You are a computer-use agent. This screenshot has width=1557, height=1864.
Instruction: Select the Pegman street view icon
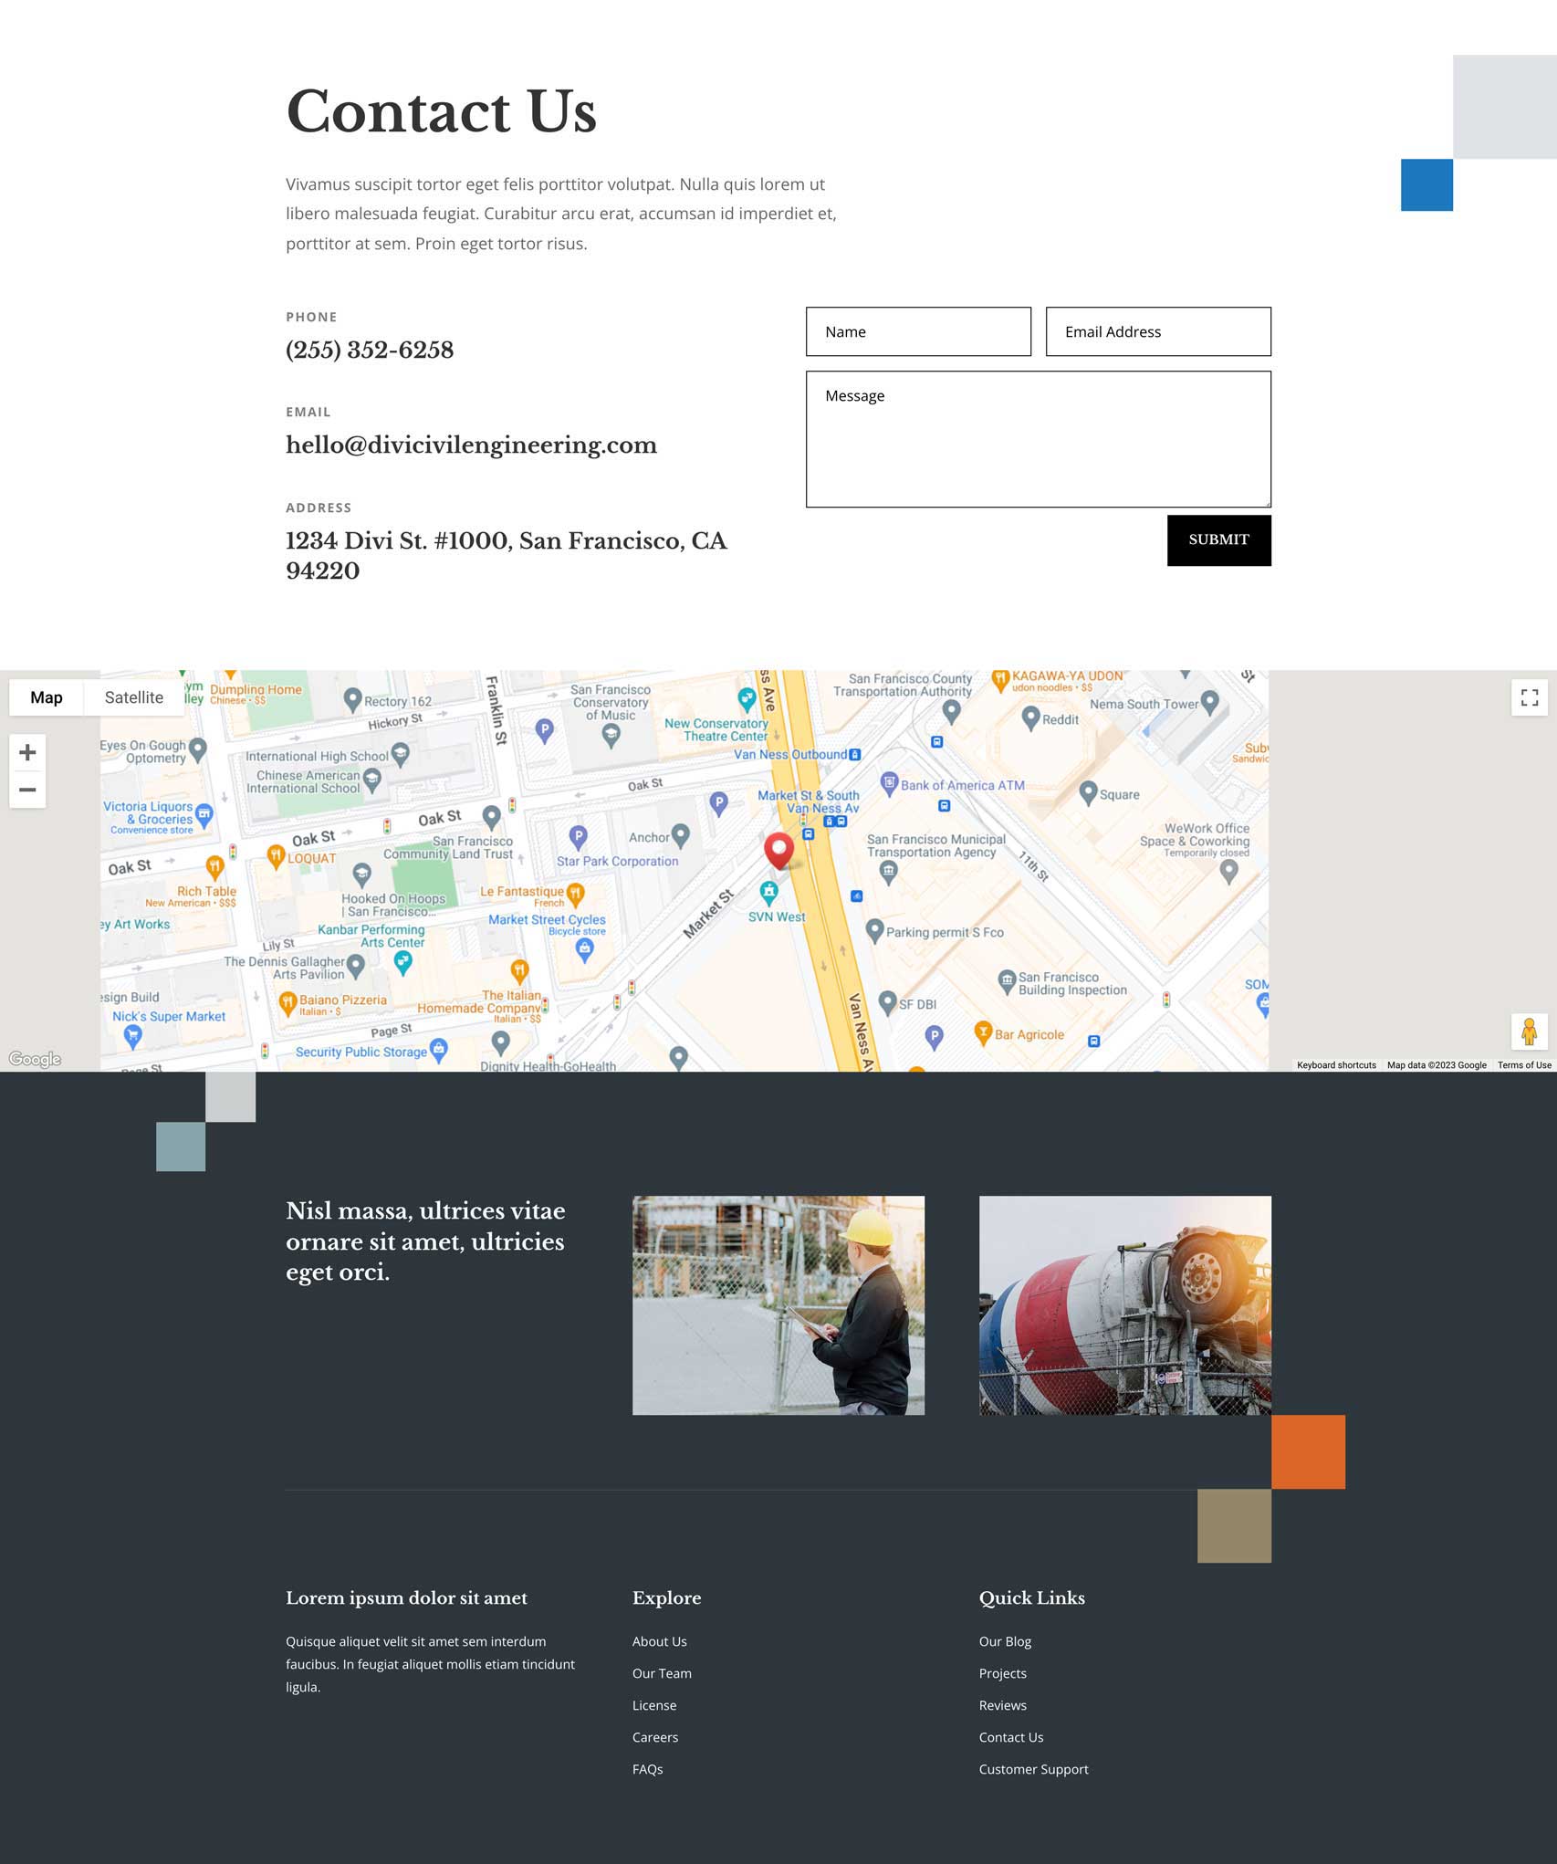1528,1031
